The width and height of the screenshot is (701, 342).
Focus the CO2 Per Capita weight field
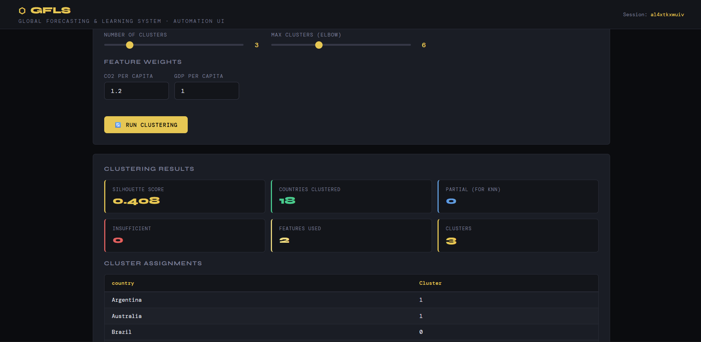coord(136,91)
